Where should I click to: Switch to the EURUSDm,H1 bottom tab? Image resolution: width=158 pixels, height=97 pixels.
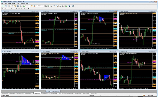pyautogui.click(x=5, y=93)
